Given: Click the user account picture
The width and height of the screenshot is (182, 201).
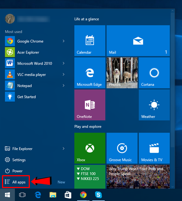Looking at the screenshot, I should coord(10,19).
